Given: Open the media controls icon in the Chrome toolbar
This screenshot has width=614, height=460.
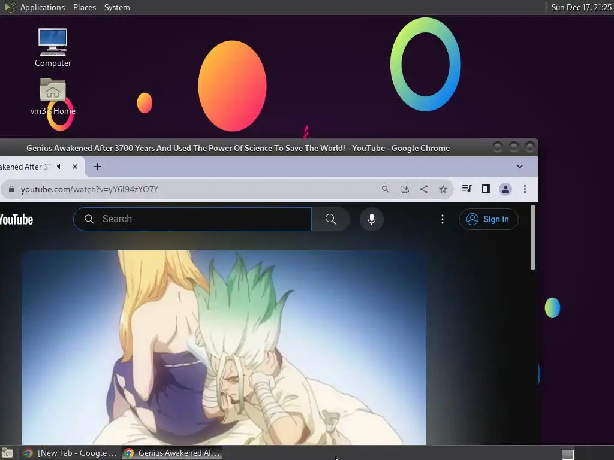Looking at the screenshot, I should (x=466, y=189).
